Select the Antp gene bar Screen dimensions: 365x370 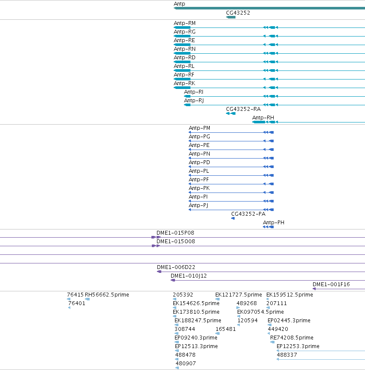(x=269, y=8)
